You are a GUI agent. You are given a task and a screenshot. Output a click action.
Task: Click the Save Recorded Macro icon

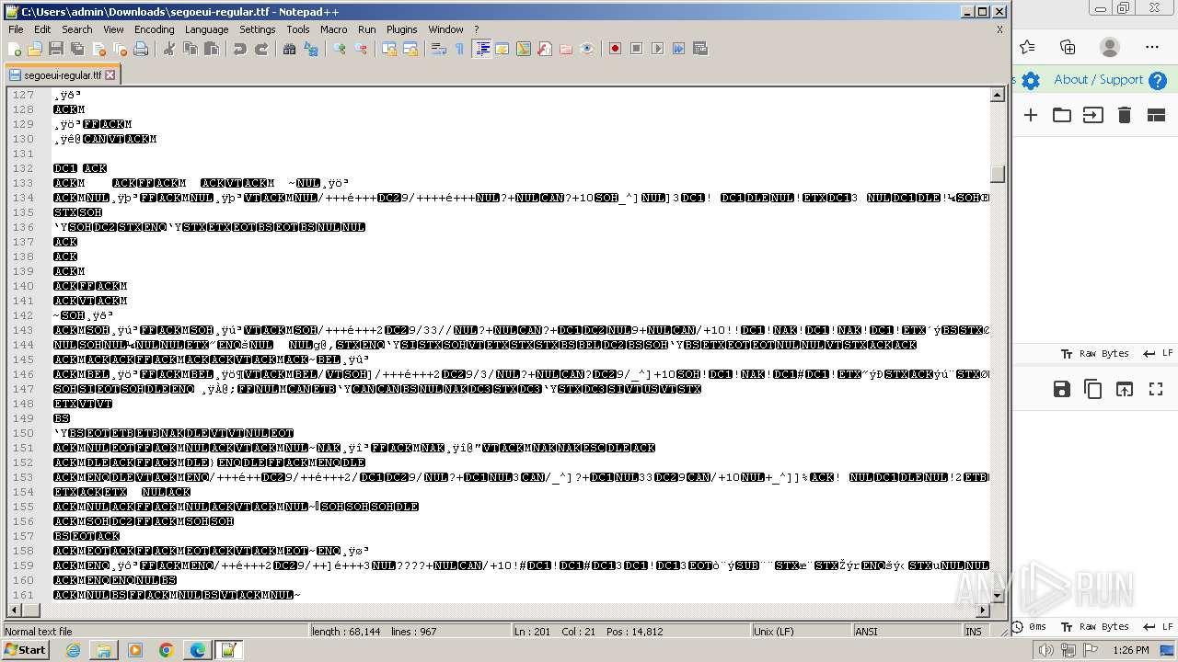699,49
